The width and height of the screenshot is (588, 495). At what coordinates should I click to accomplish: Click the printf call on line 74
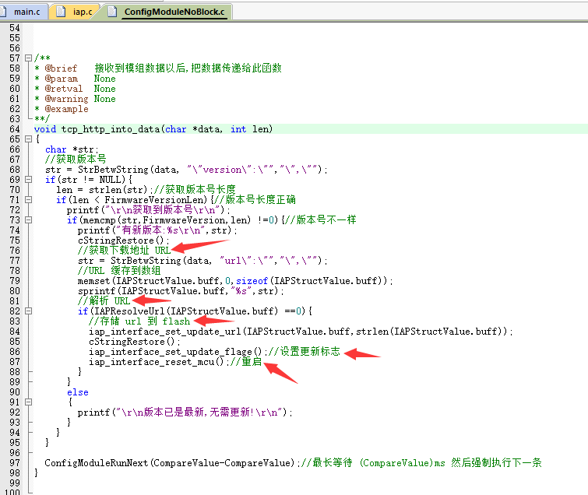point(93,230)
